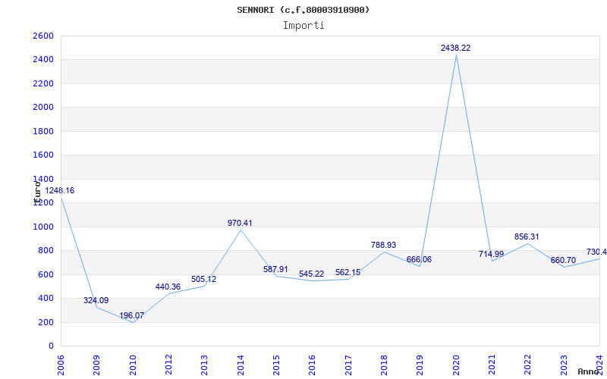607x379 pixels.
Task: Click the x-axis year 2017
Action: [x=348, y=365]
